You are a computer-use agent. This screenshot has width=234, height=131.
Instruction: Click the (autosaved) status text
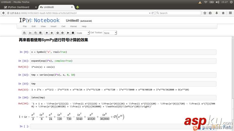point(86,21)
